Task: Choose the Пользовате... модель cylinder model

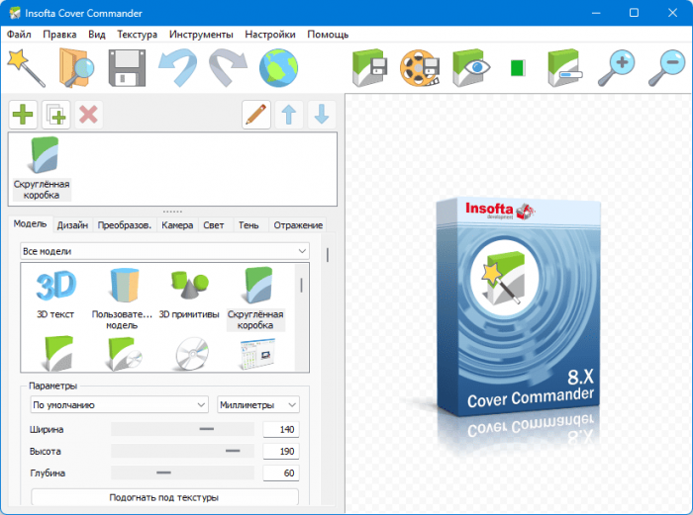Action: (x=123, y=299)
